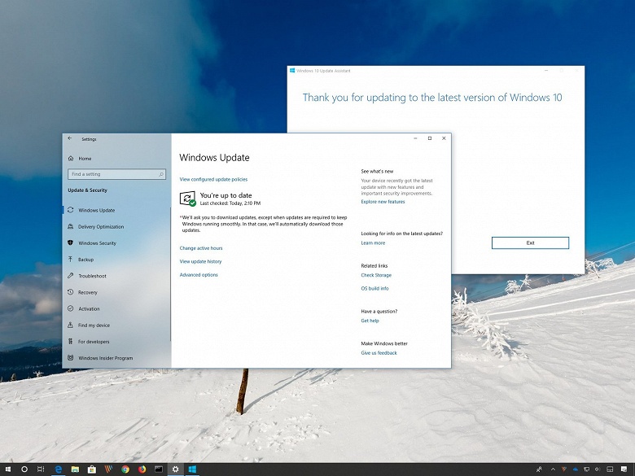635x476 pixels.
Task: Open Windows Security settings page
Action: click(x=116, y=242)
